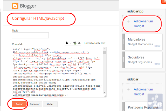Edit the Seguidores gadget
This screenshot has height=111, width=166.
pyautogui.click(x=157, y=64)
